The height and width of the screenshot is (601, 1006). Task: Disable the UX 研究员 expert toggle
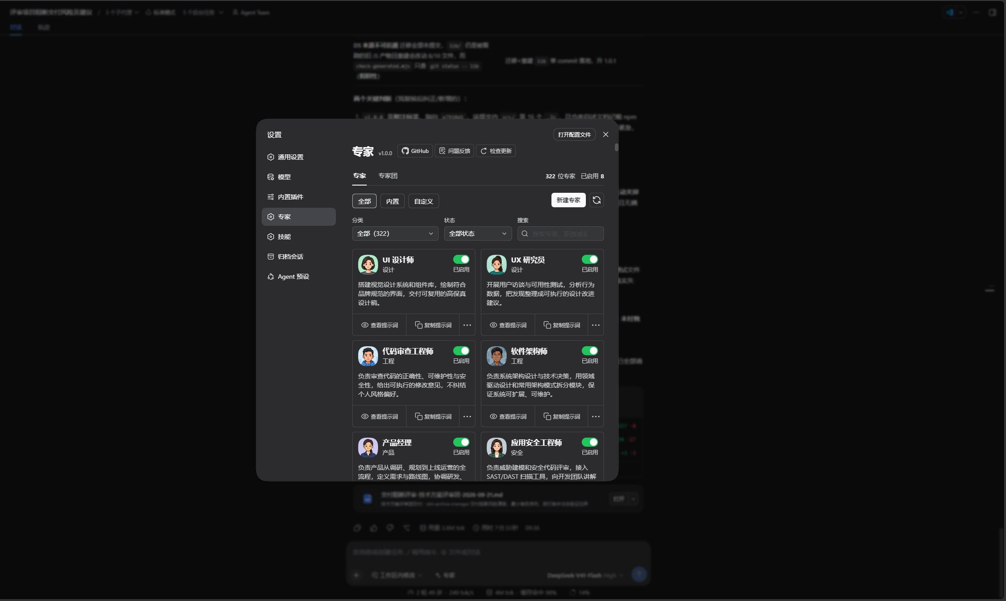(590, 259)
